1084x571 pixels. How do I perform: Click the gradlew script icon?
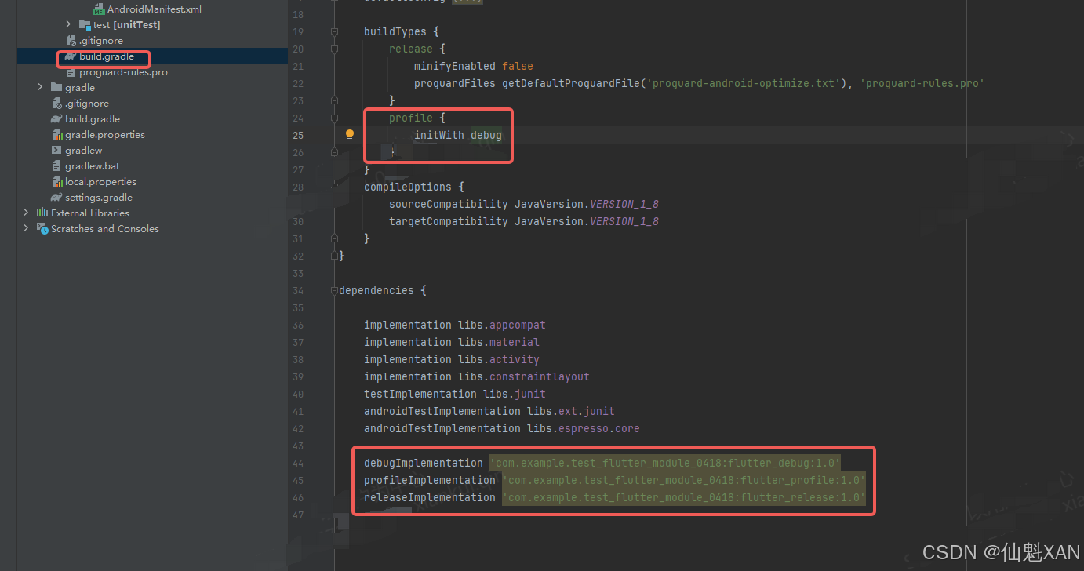tap(56, 151)
